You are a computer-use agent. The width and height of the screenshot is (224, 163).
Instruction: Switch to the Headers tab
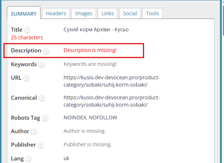[56, 13]
